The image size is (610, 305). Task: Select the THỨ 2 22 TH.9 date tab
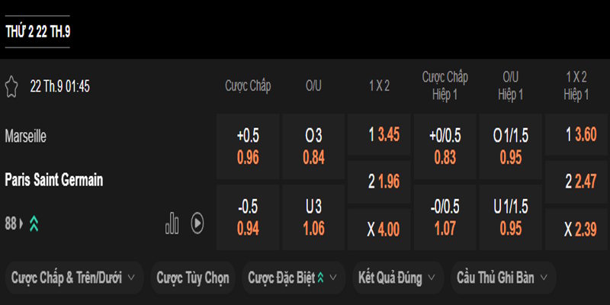pos(37,31)
